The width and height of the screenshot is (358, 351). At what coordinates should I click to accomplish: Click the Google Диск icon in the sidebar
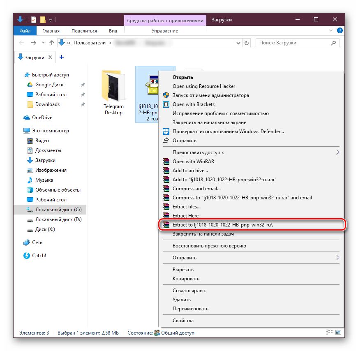29,85
